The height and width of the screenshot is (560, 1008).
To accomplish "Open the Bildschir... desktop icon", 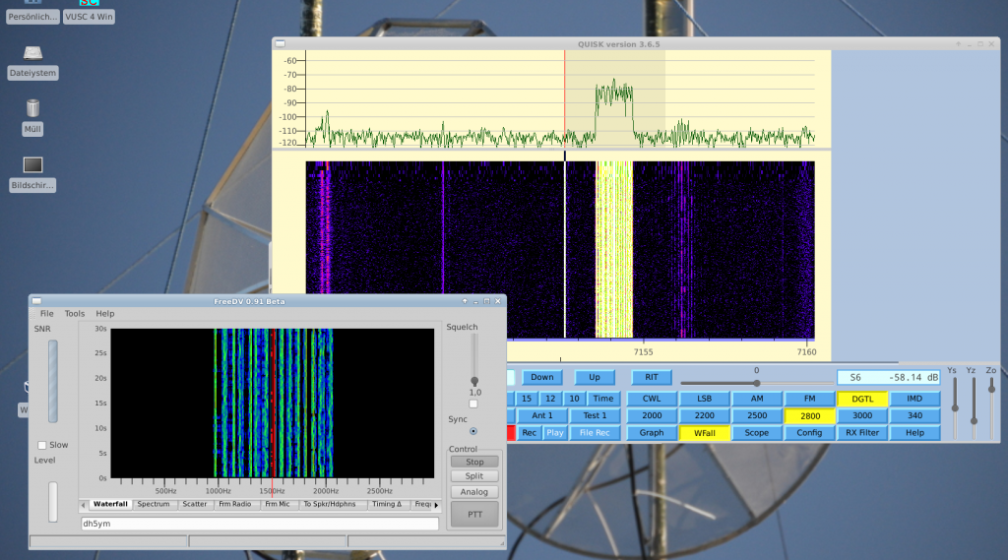I will (x=32, y=165).
